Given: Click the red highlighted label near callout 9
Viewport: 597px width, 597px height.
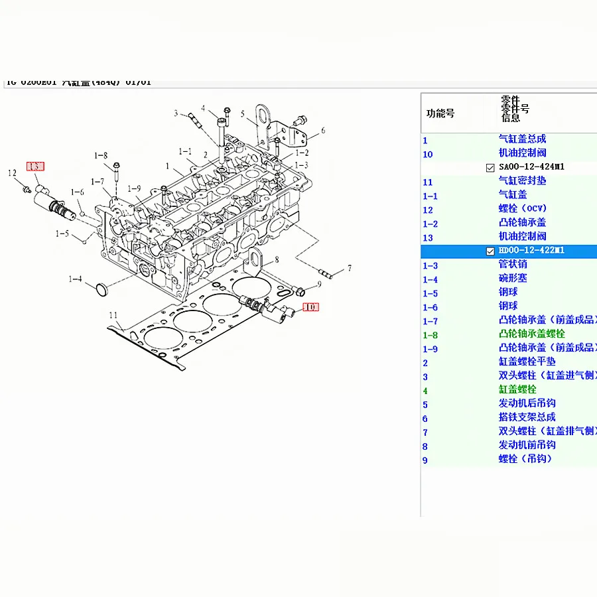Looking at the screenshot, I should click(310, 307).
